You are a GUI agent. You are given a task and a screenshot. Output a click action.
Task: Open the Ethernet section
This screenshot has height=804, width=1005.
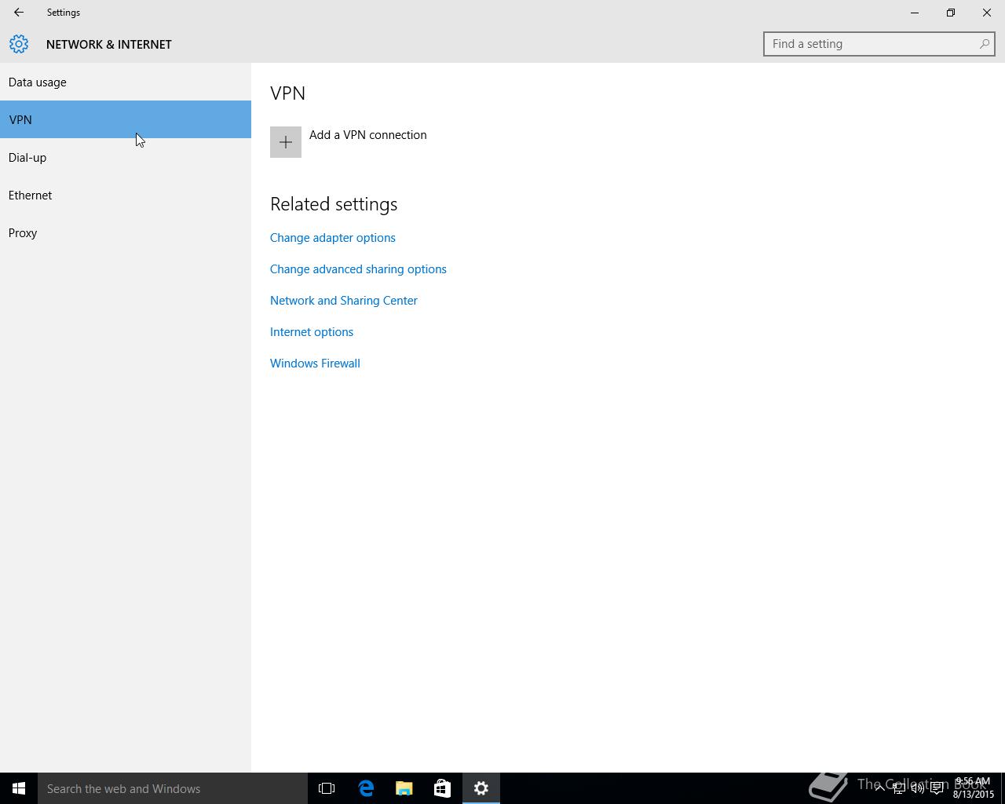pos(126,195)
